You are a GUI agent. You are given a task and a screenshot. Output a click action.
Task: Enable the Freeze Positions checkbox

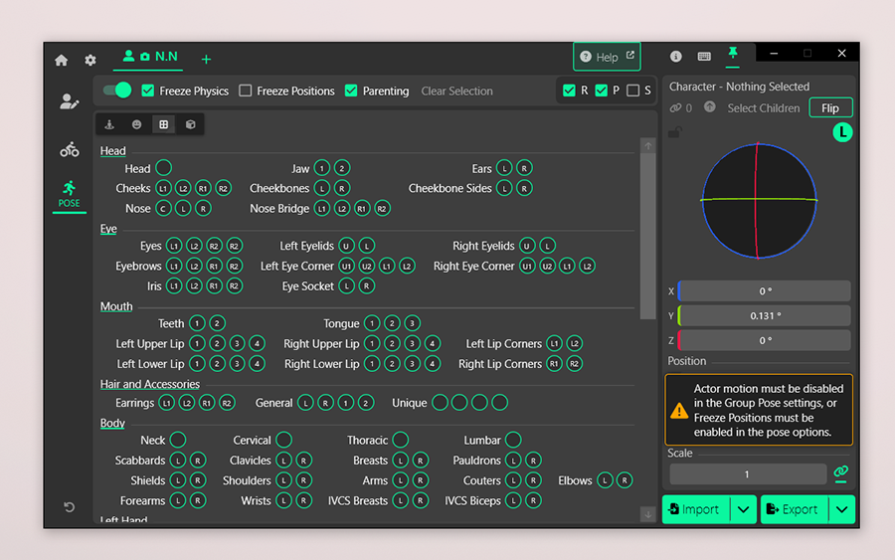(x=246, y=91)
